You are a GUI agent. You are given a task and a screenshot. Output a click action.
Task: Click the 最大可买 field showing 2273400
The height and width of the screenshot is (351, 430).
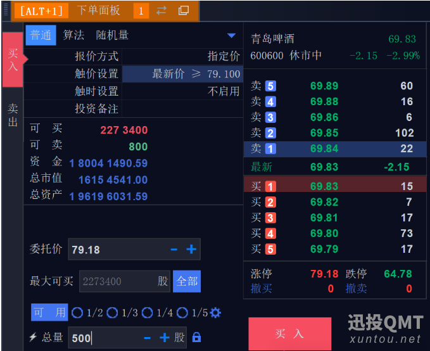pyautogui.click(x=125, y=281)
